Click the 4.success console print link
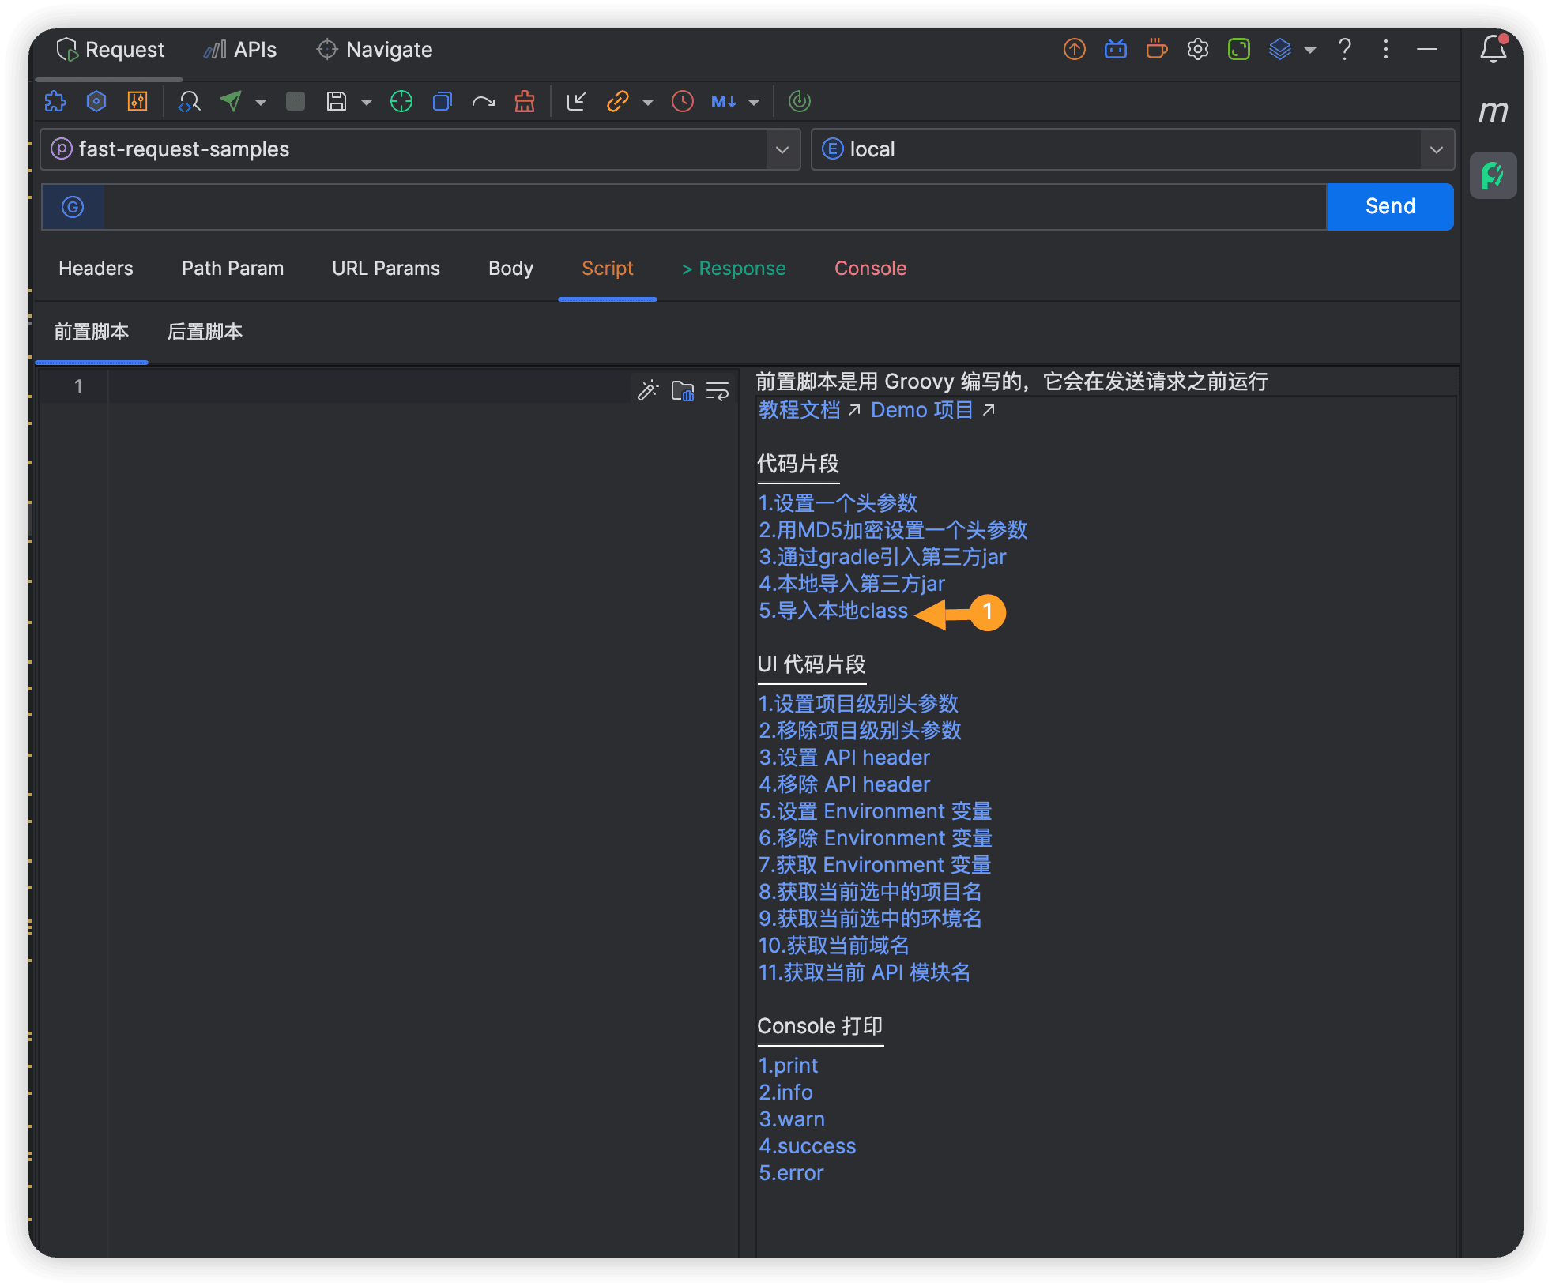The width and height of the screenshot is (1552, 1286). coord(807,1146)
